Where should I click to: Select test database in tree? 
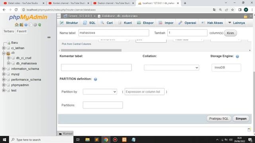(14, 91)
